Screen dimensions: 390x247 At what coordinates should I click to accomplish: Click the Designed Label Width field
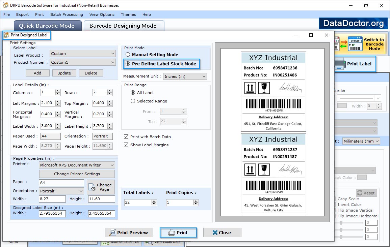coord(52,214)
